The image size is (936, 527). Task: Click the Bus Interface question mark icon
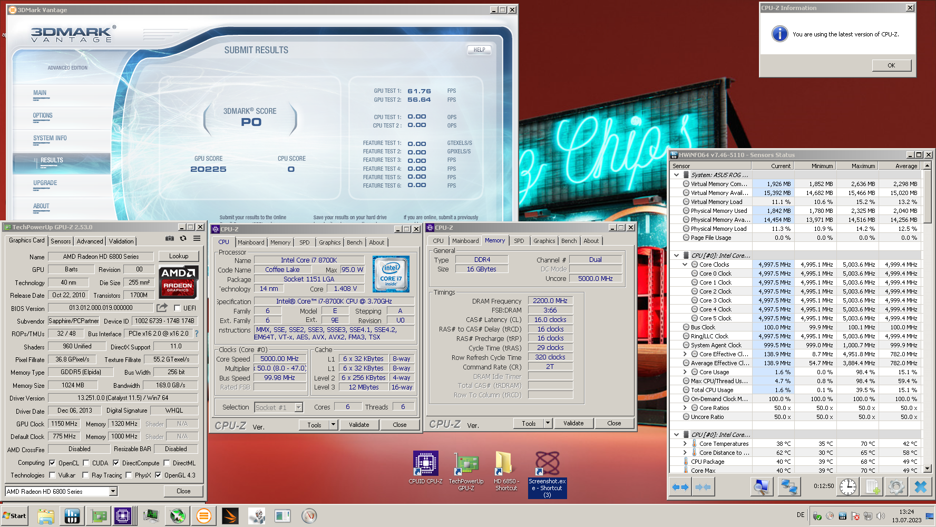pyautogui.click(x=197, y=334)
